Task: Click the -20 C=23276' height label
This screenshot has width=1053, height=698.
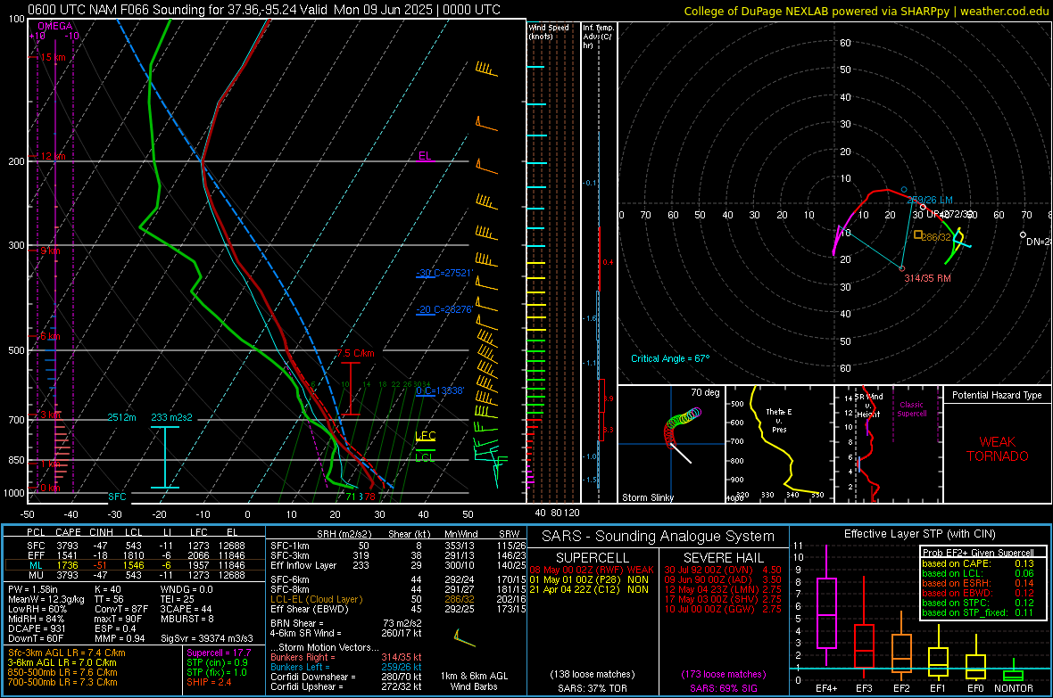Action: (x=444, y=309)
